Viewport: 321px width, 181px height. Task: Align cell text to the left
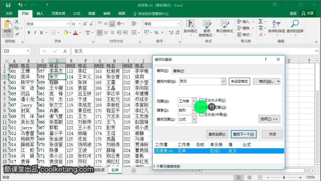(99, 33)
